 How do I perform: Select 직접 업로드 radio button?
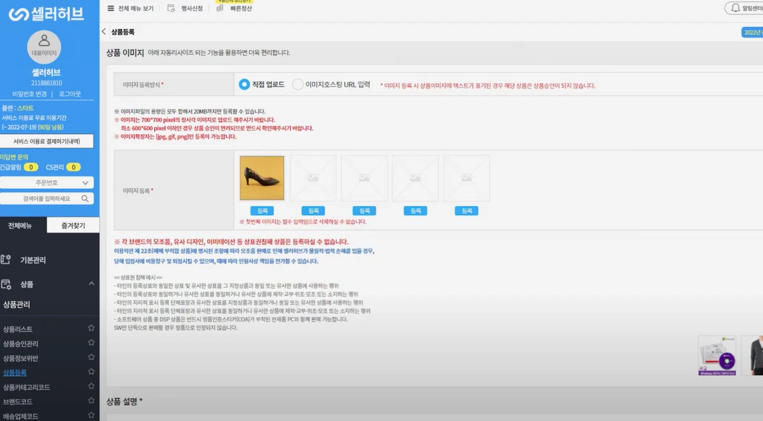click(x=244, y=84)
